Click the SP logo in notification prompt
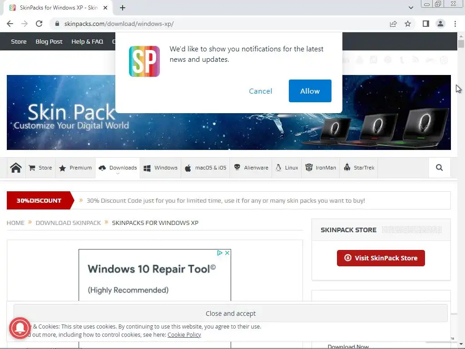The image size is (465, 349). pos(144,61)
